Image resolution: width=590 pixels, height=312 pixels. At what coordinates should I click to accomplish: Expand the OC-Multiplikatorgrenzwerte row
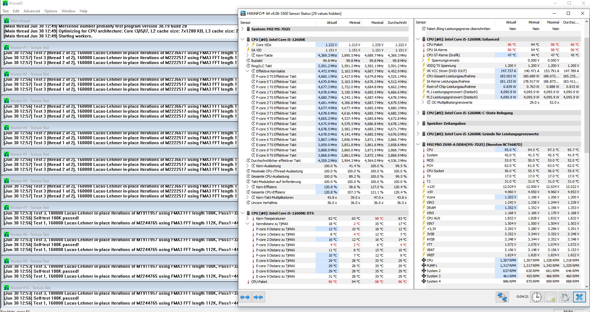(x=423, y=102)
